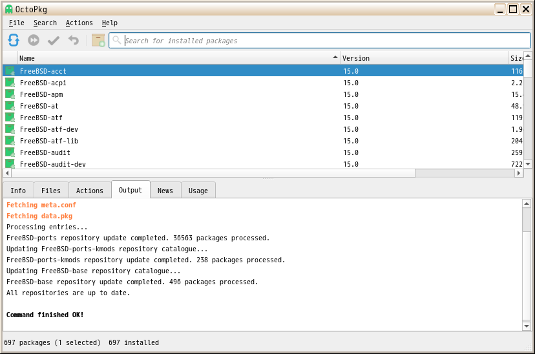Click the package icon beside FreeBSD-atf

click(10, 118)
